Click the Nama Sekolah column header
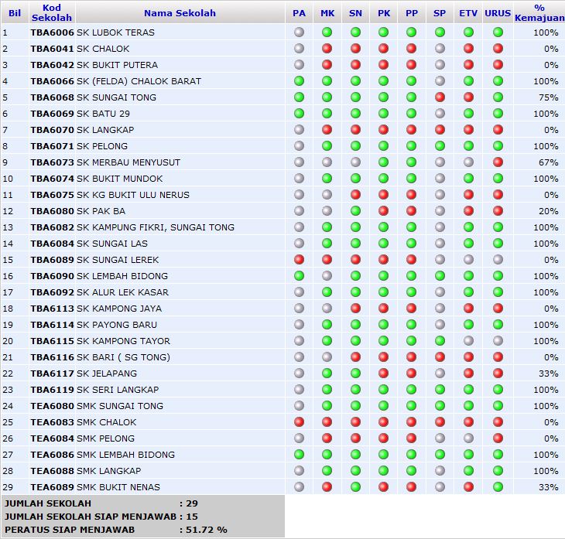This screenshot has width=565, height=539. (180, 13)
